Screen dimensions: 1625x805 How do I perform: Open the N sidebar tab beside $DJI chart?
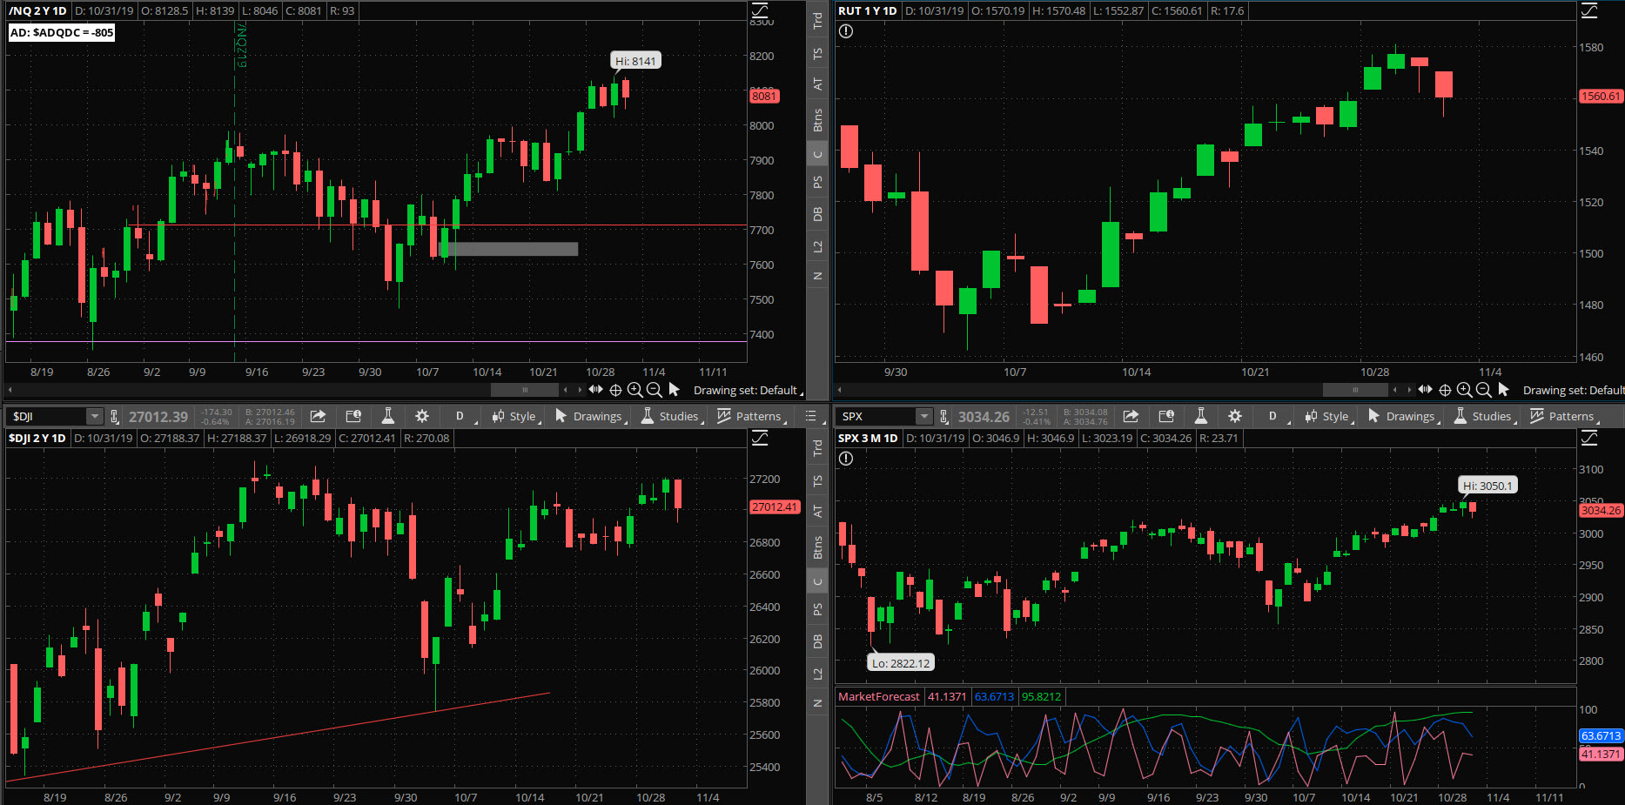[x=817, y=703]
